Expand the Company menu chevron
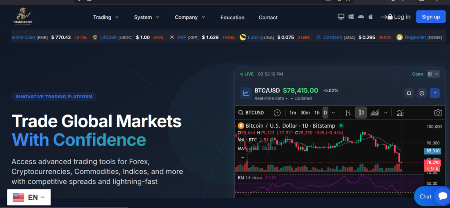Screen dimensions: 450x208 pyautogui.click(x=203, y=17)
